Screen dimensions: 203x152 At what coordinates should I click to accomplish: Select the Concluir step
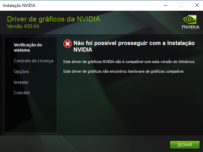coord(22,93)
